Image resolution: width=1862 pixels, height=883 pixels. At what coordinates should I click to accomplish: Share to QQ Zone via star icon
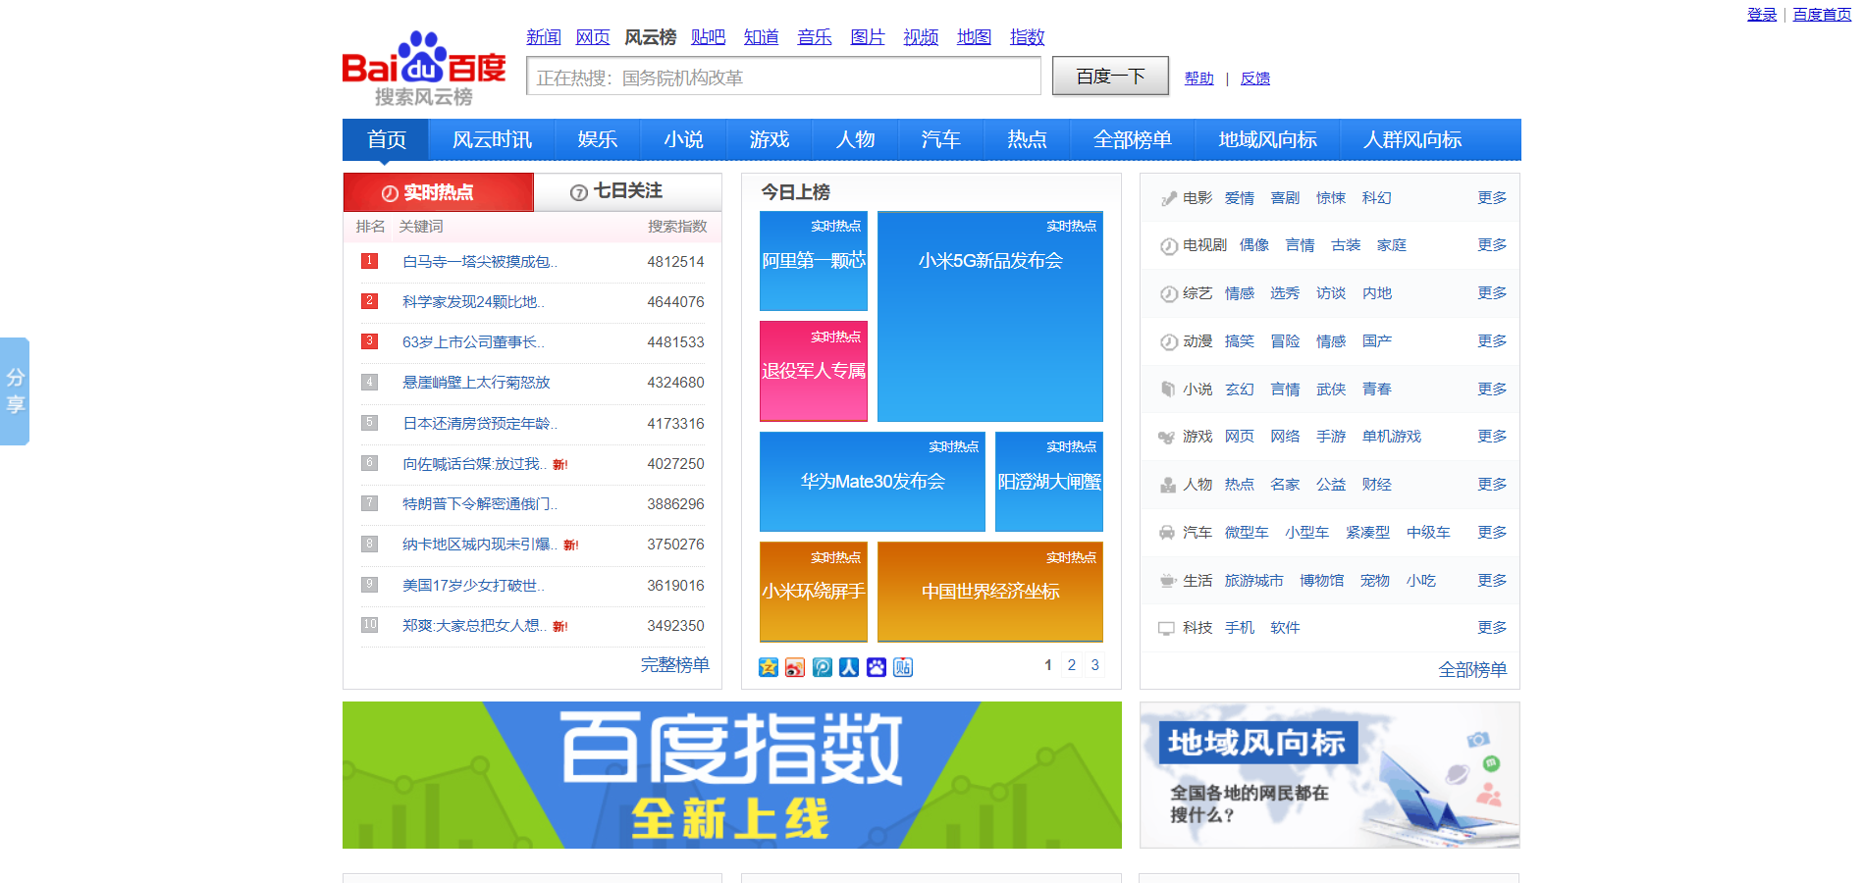pos(768,667)
